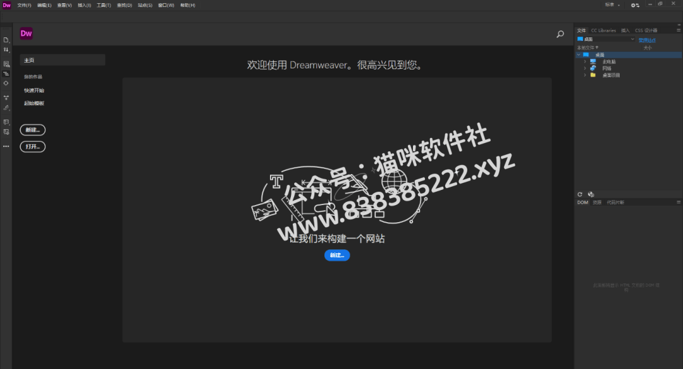Restore down the Dreamweaver window
Image resolution: width=683 pixels, height=369 pixels.
point(660,4)
